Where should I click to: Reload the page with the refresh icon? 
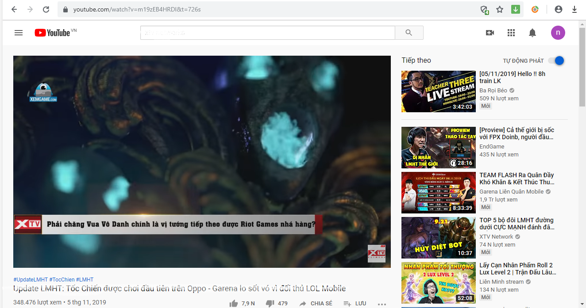coord(46,9)
